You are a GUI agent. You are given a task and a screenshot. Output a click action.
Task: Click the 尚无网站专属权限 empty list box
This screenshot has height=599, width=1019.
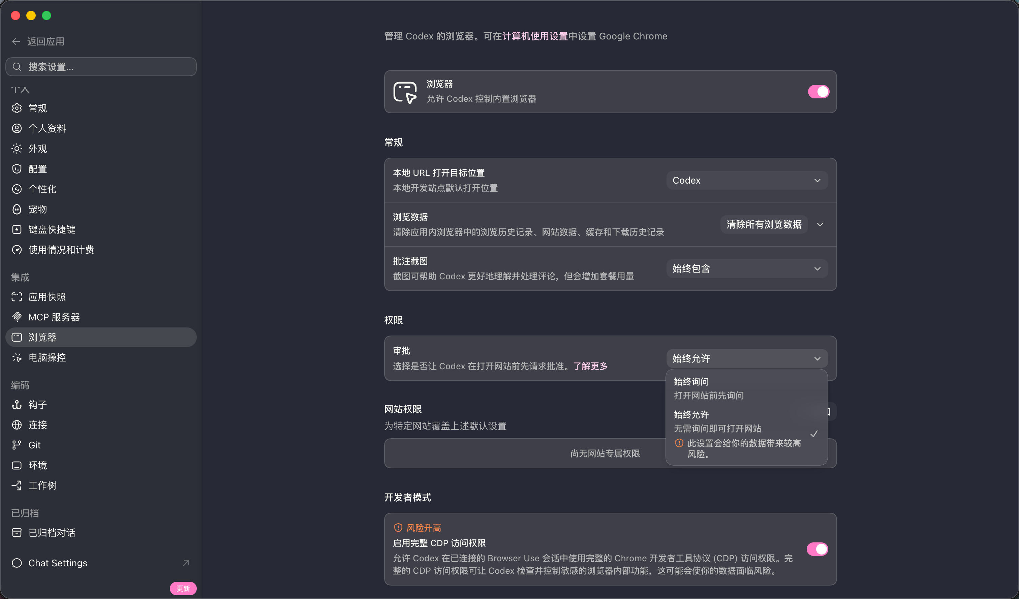(x=610, y=453)
